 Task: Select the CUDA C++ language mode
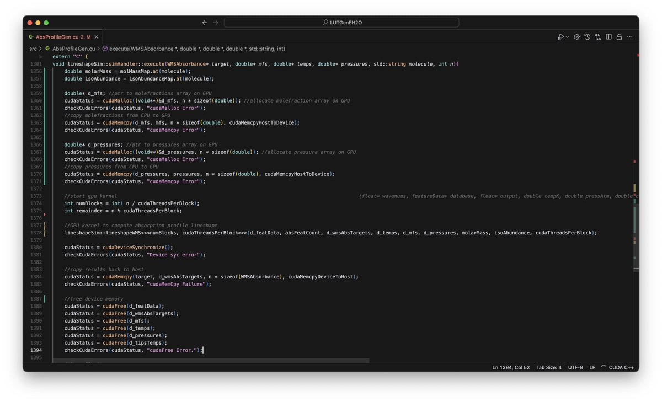[621, 367]
